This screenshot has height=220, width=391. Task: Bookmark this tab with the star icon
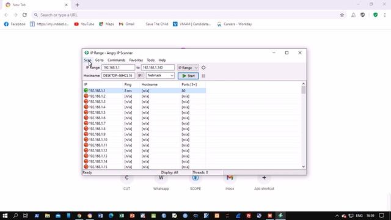pos(342,15)
